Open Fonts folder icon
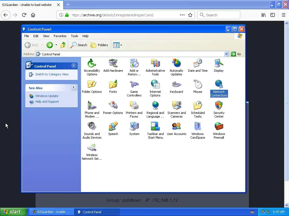Screen dimensions: 289x216 [113, 87]
